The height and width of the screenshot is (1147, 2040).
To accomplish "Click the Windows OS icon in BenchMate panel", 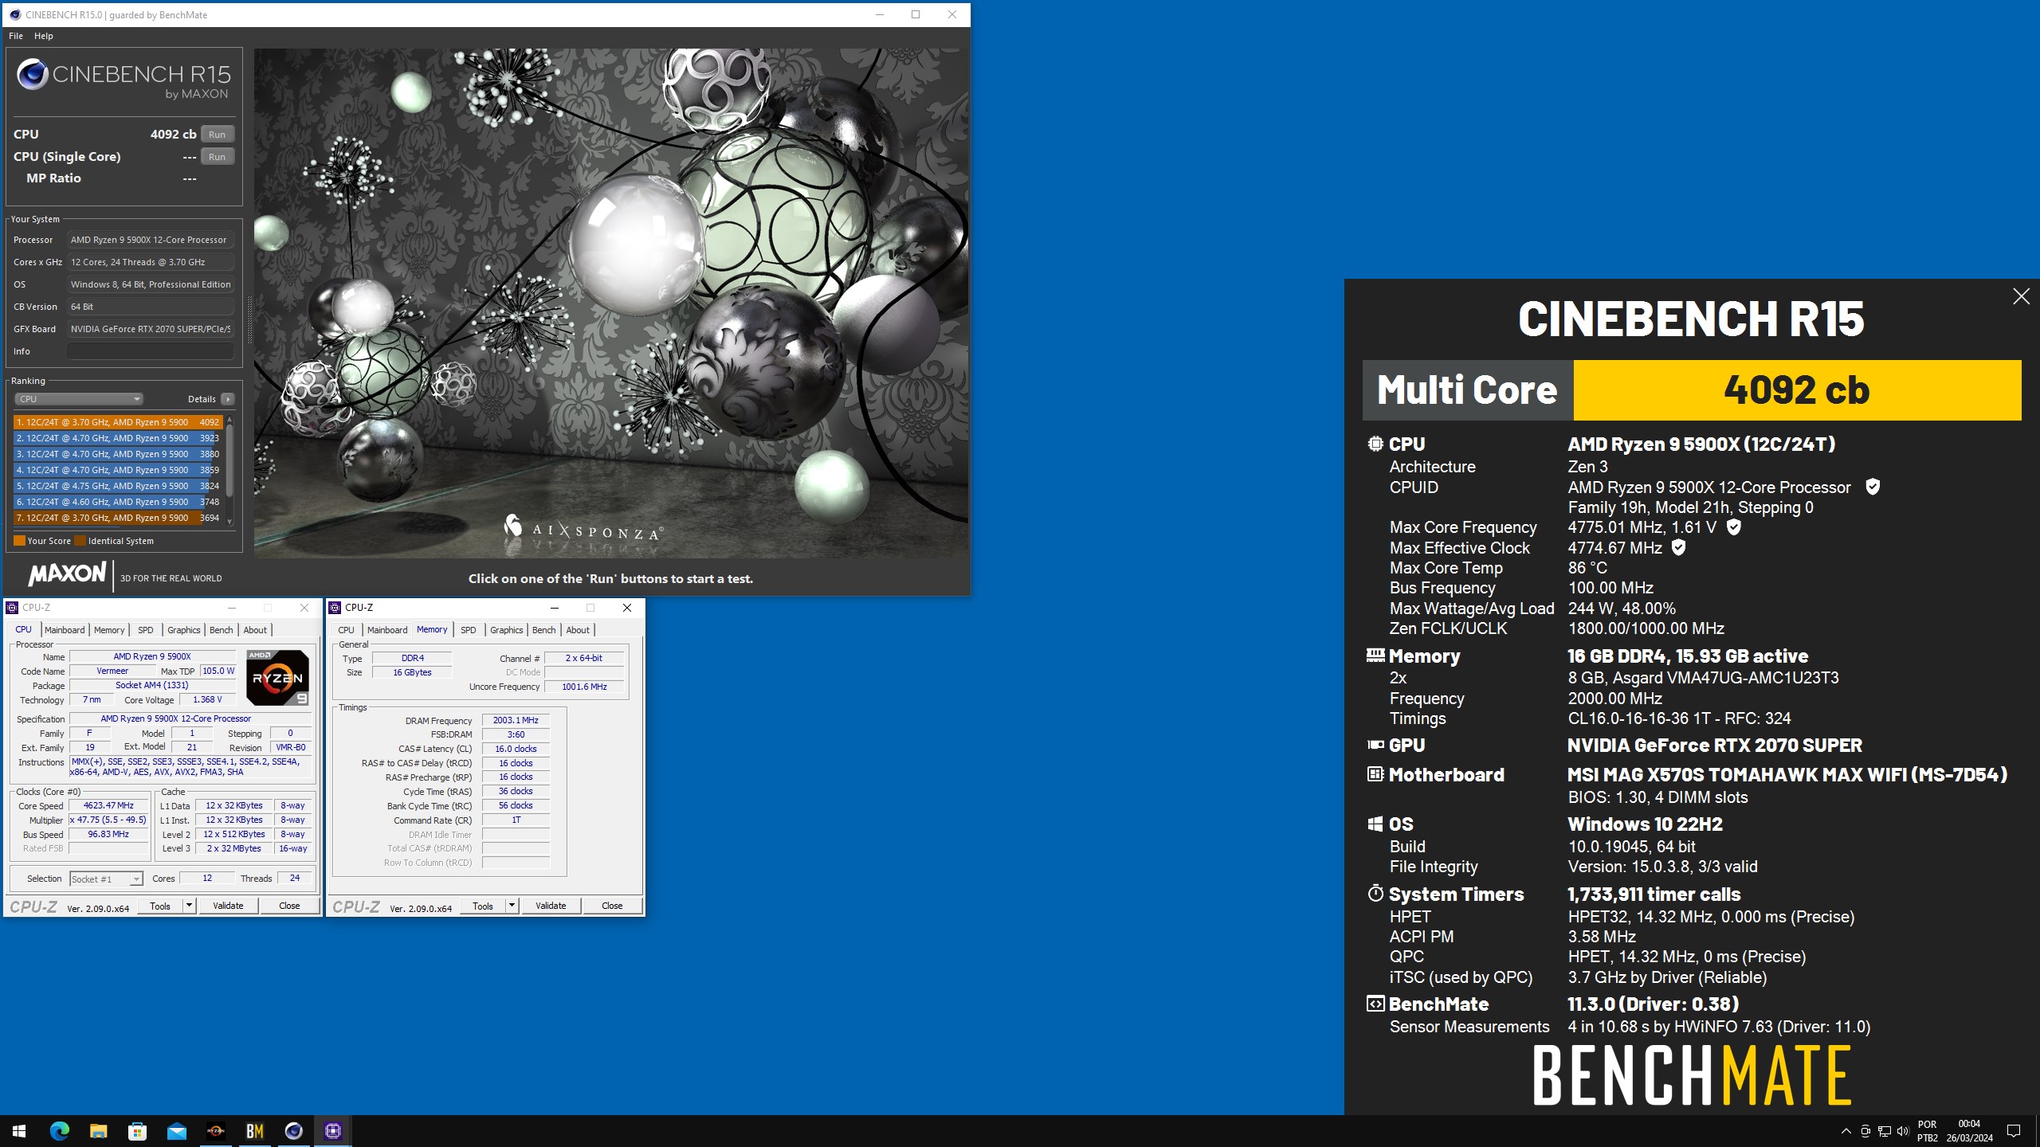I will (x=1375, y=824).
